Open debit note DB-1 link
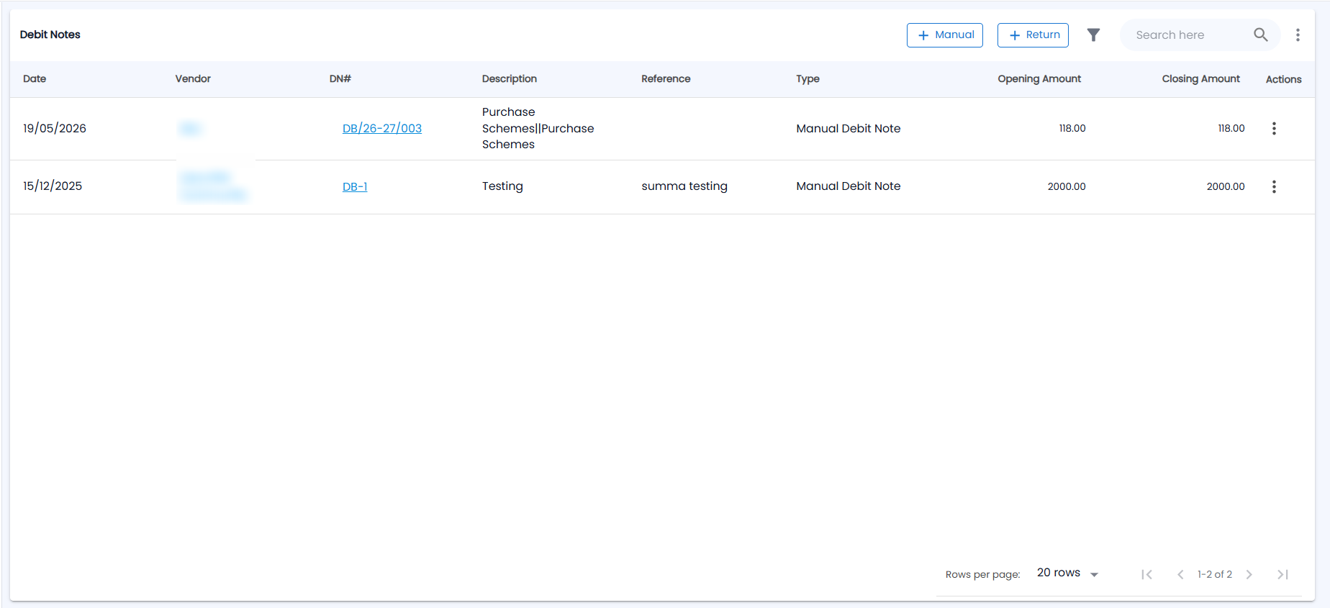The height and width of the screenshot is (608, 1330). [355, 187]
